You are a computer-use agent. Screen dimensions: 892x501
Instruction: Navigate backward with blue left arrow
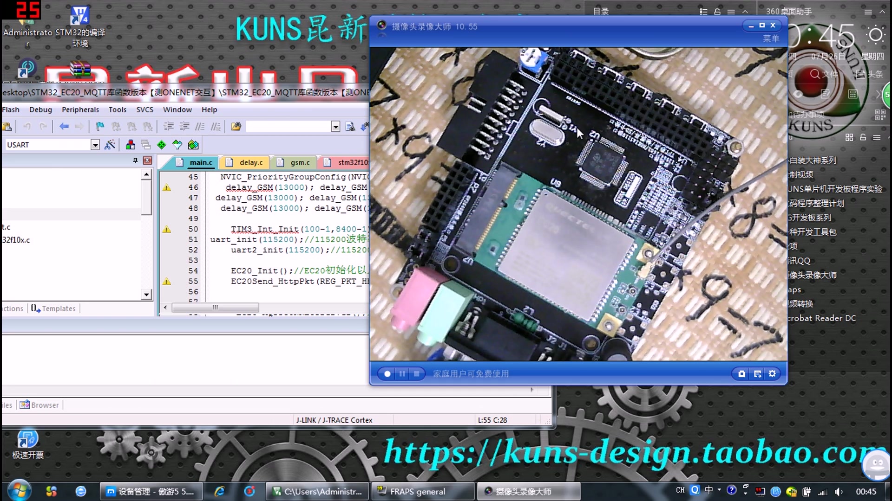tap(64, 127)
